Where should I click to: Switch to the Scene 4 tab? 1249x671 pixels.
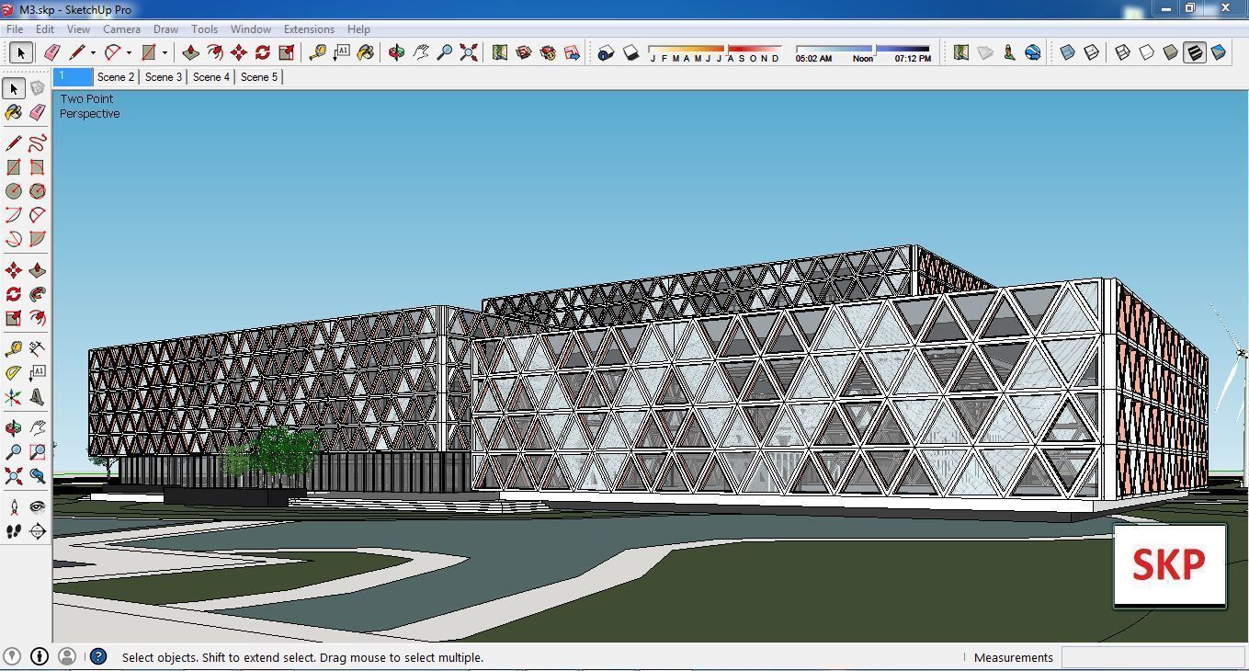point(210,77)
